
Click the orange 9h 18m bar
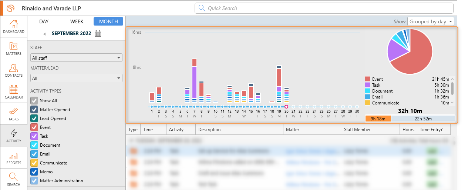tap(378, 119)
